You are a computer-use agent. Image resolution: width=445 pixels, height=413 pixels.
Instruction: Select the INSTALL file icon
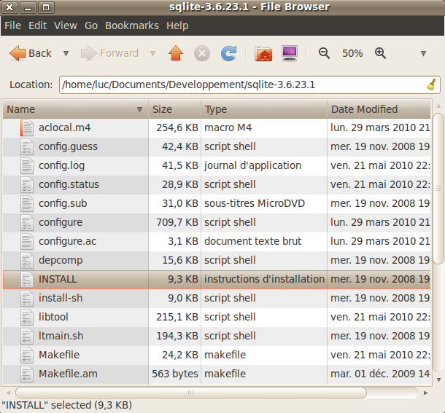pos(27,280)
